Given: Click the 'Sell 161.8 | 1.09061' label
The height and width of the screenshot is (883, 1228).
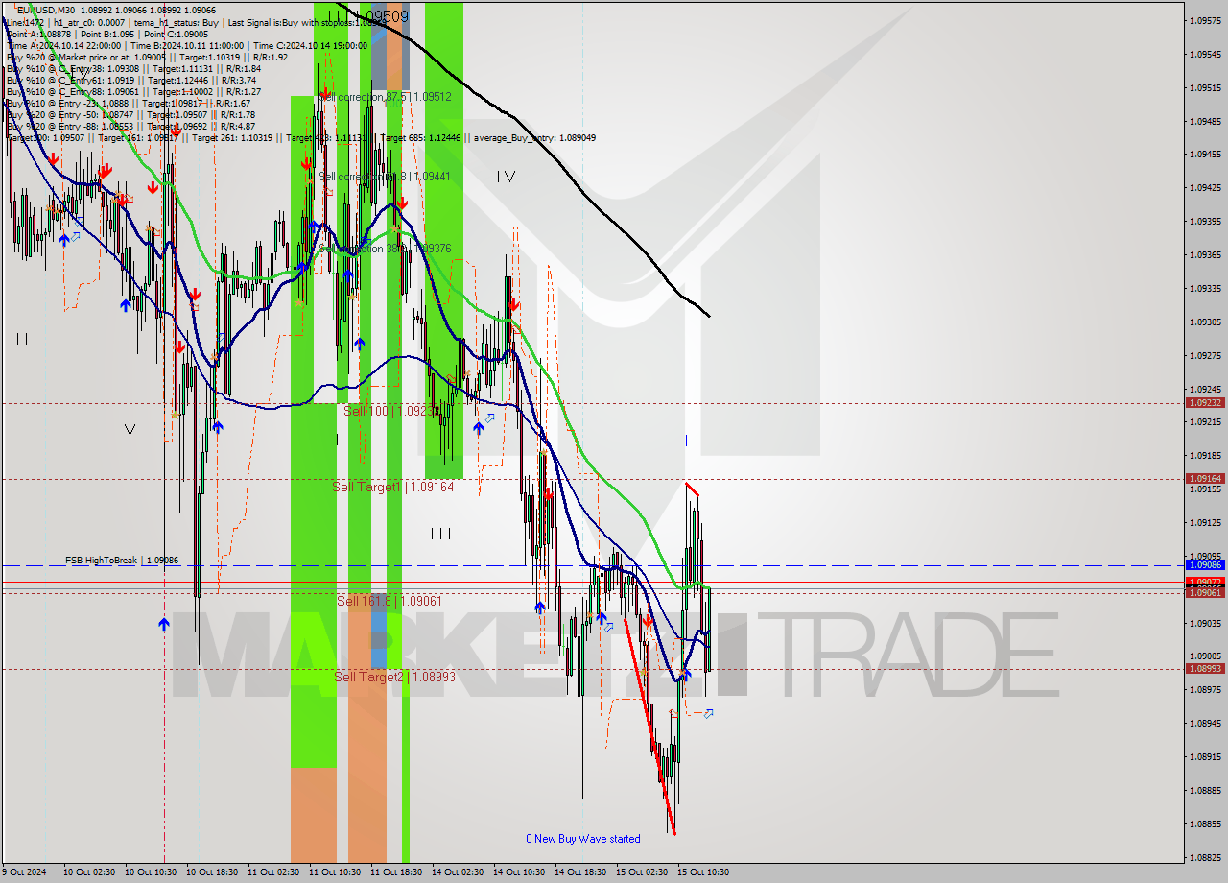Looking at the screenshot, I should 390,601.
